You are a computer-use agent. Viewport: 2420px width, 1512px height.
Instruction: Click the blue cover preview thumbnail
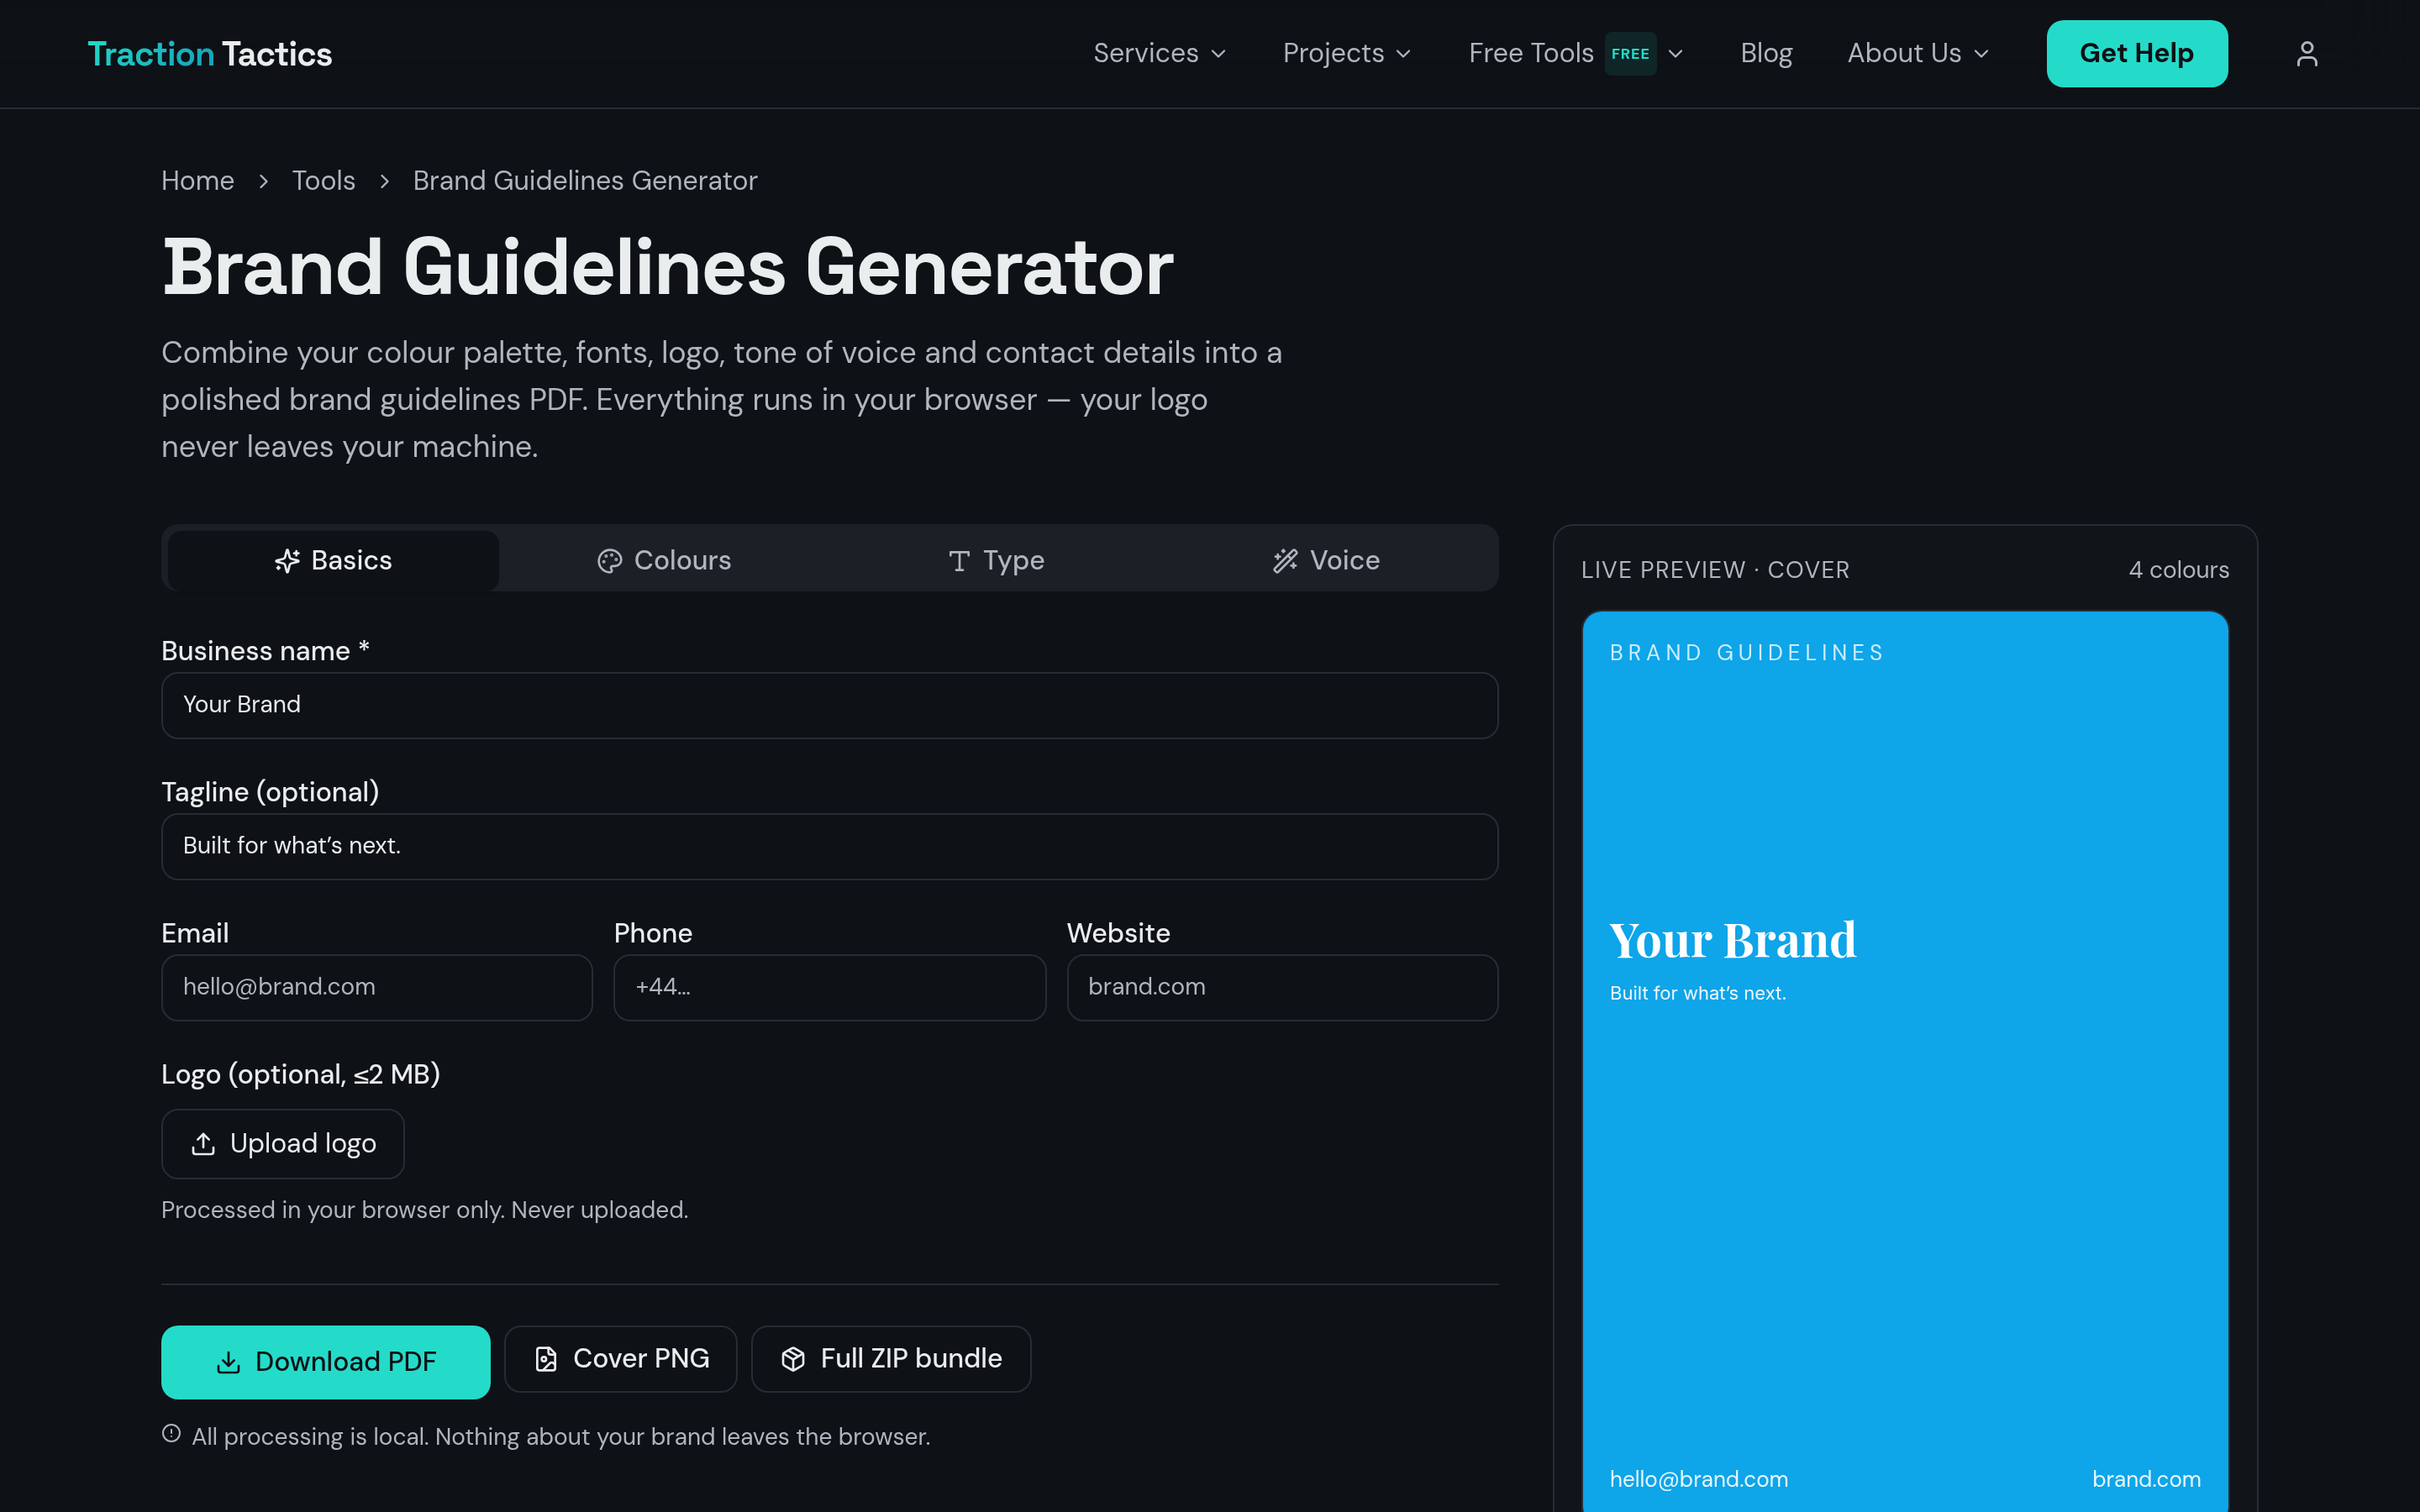click(x=1904, y=1061)
